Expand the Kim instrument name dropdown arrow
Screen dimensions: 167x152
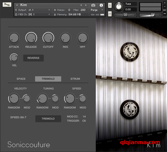point(17,5)
